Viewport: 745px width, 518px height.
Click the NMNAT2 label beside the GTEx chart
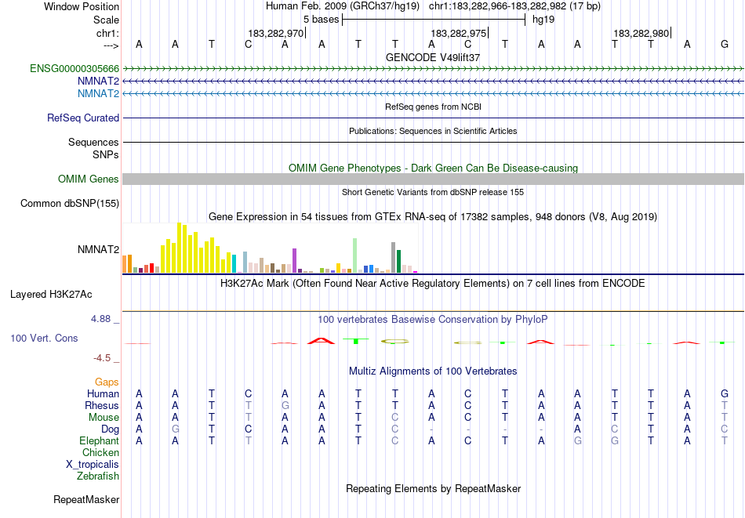[98, 249]
